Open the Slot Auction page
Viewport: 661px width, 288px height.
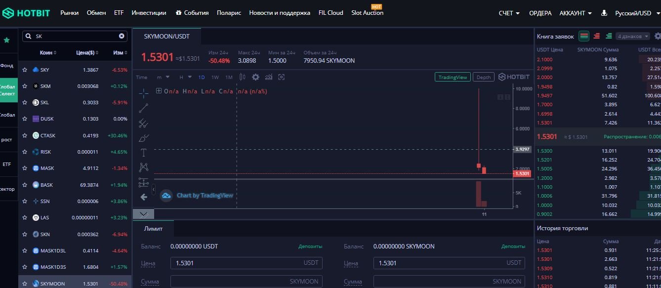[x=368, y=13]
